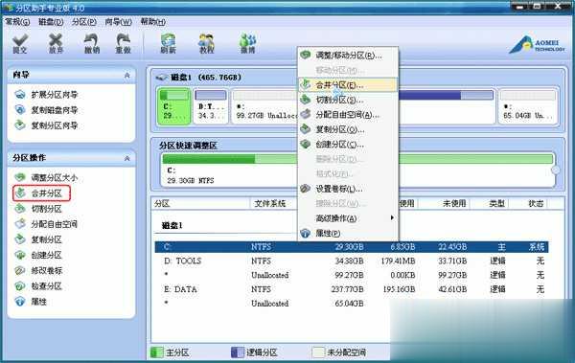The image size is (575, 363).
Task: Open the 帮助(H) menu
Action: point(153,22)
